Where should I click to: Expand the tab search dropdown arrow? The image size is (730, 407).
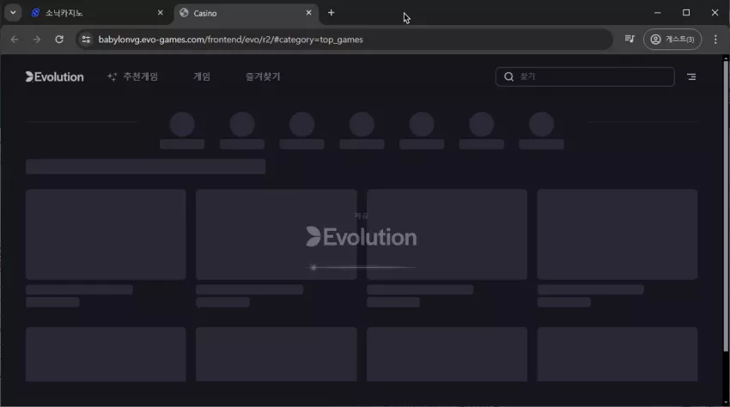pos(13,13)
